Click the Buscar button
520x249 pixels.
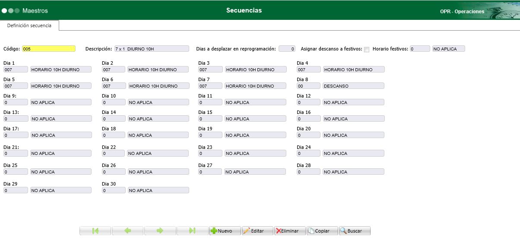[355, 231]
